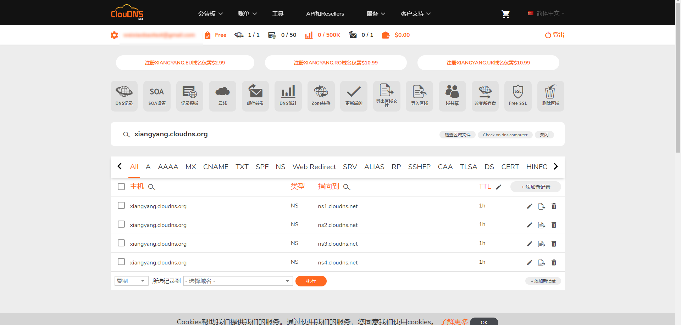
Task: Open API和Resellers menu item
Action: [x=325, y=14]
